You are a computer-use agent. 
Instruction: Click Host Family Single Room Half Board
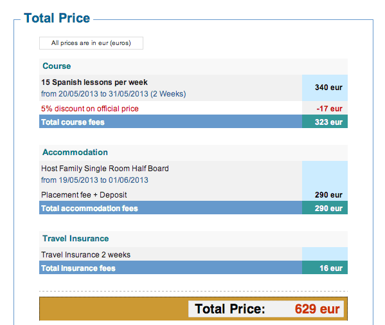(x=105, y=169)
